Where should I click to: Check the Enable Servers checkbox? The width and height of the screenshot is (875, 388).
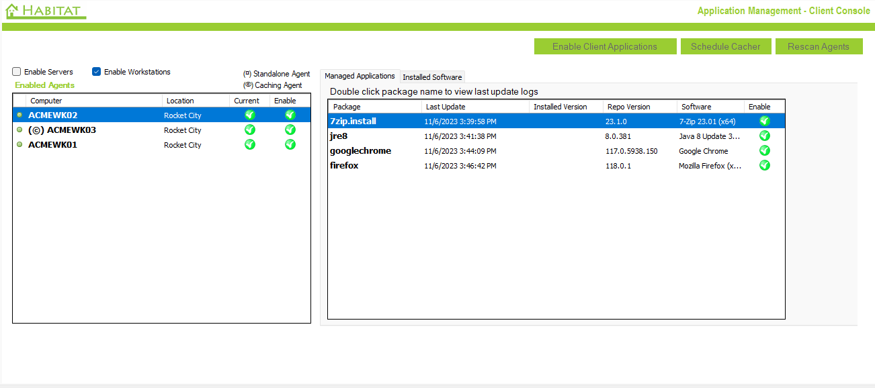17,72
